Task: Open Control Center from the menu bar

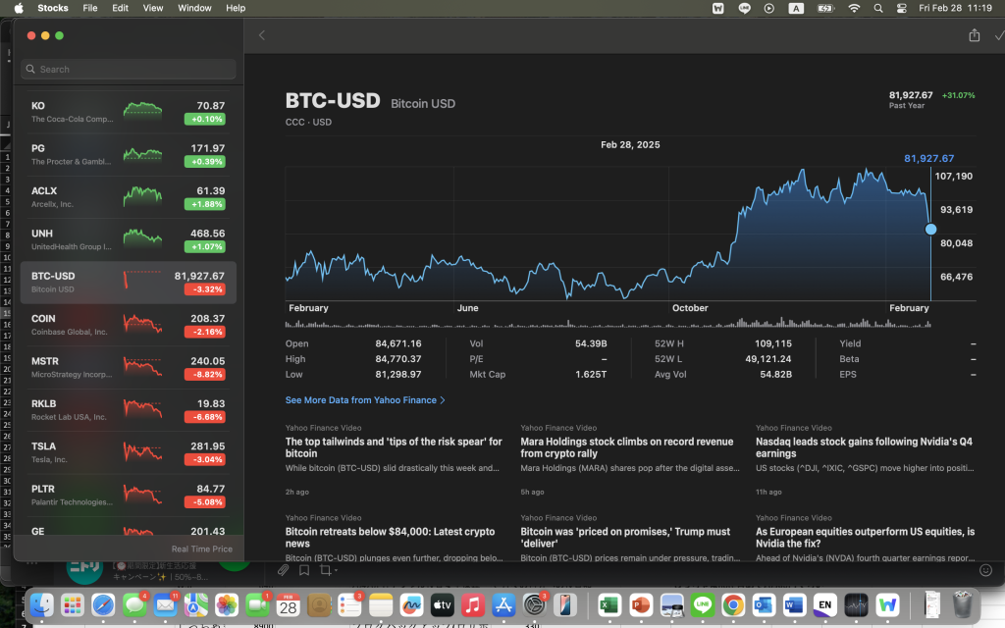Action: coord(901,8)
